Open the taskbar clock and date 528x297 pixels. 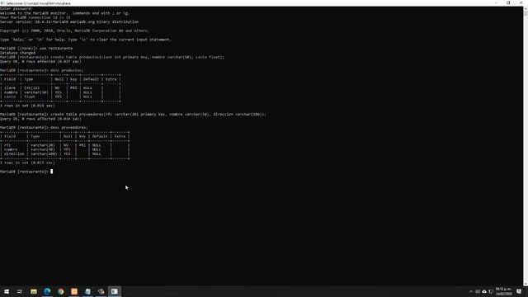(503, 291)
